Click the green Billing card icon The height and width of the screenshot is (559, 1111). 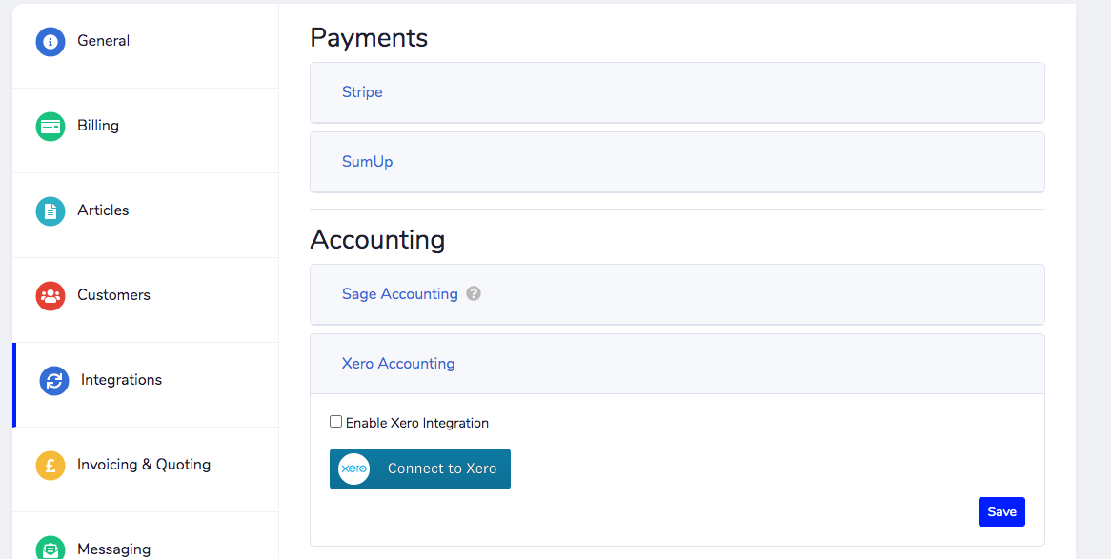tap(50, 127)
